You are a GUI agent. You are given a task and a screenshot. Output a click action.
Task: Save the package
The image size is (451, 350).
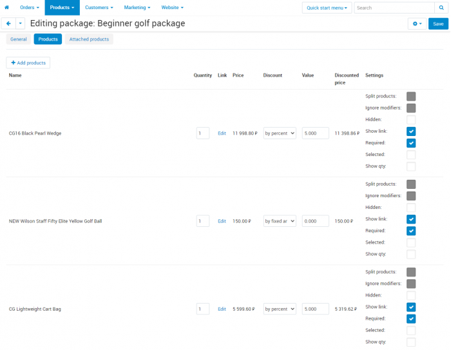(x=438, y=24)
